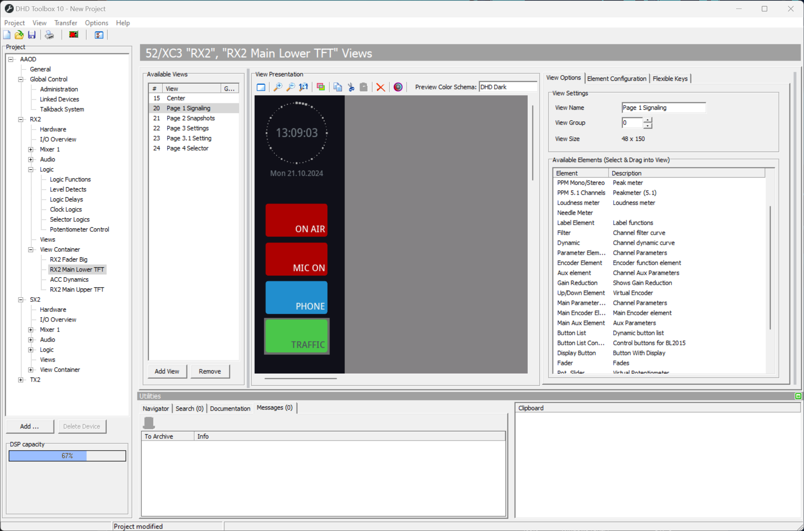Open an existing project
Screen dimensions: 804x531
click(x=19, y=34)
